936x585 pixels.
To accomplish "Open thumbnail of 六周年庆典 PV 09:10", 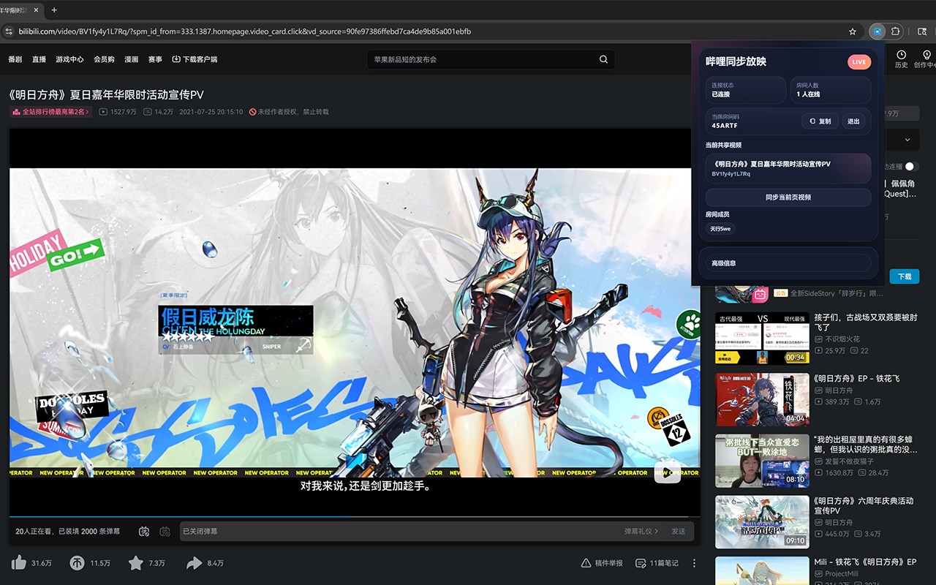I will [762, 522].
